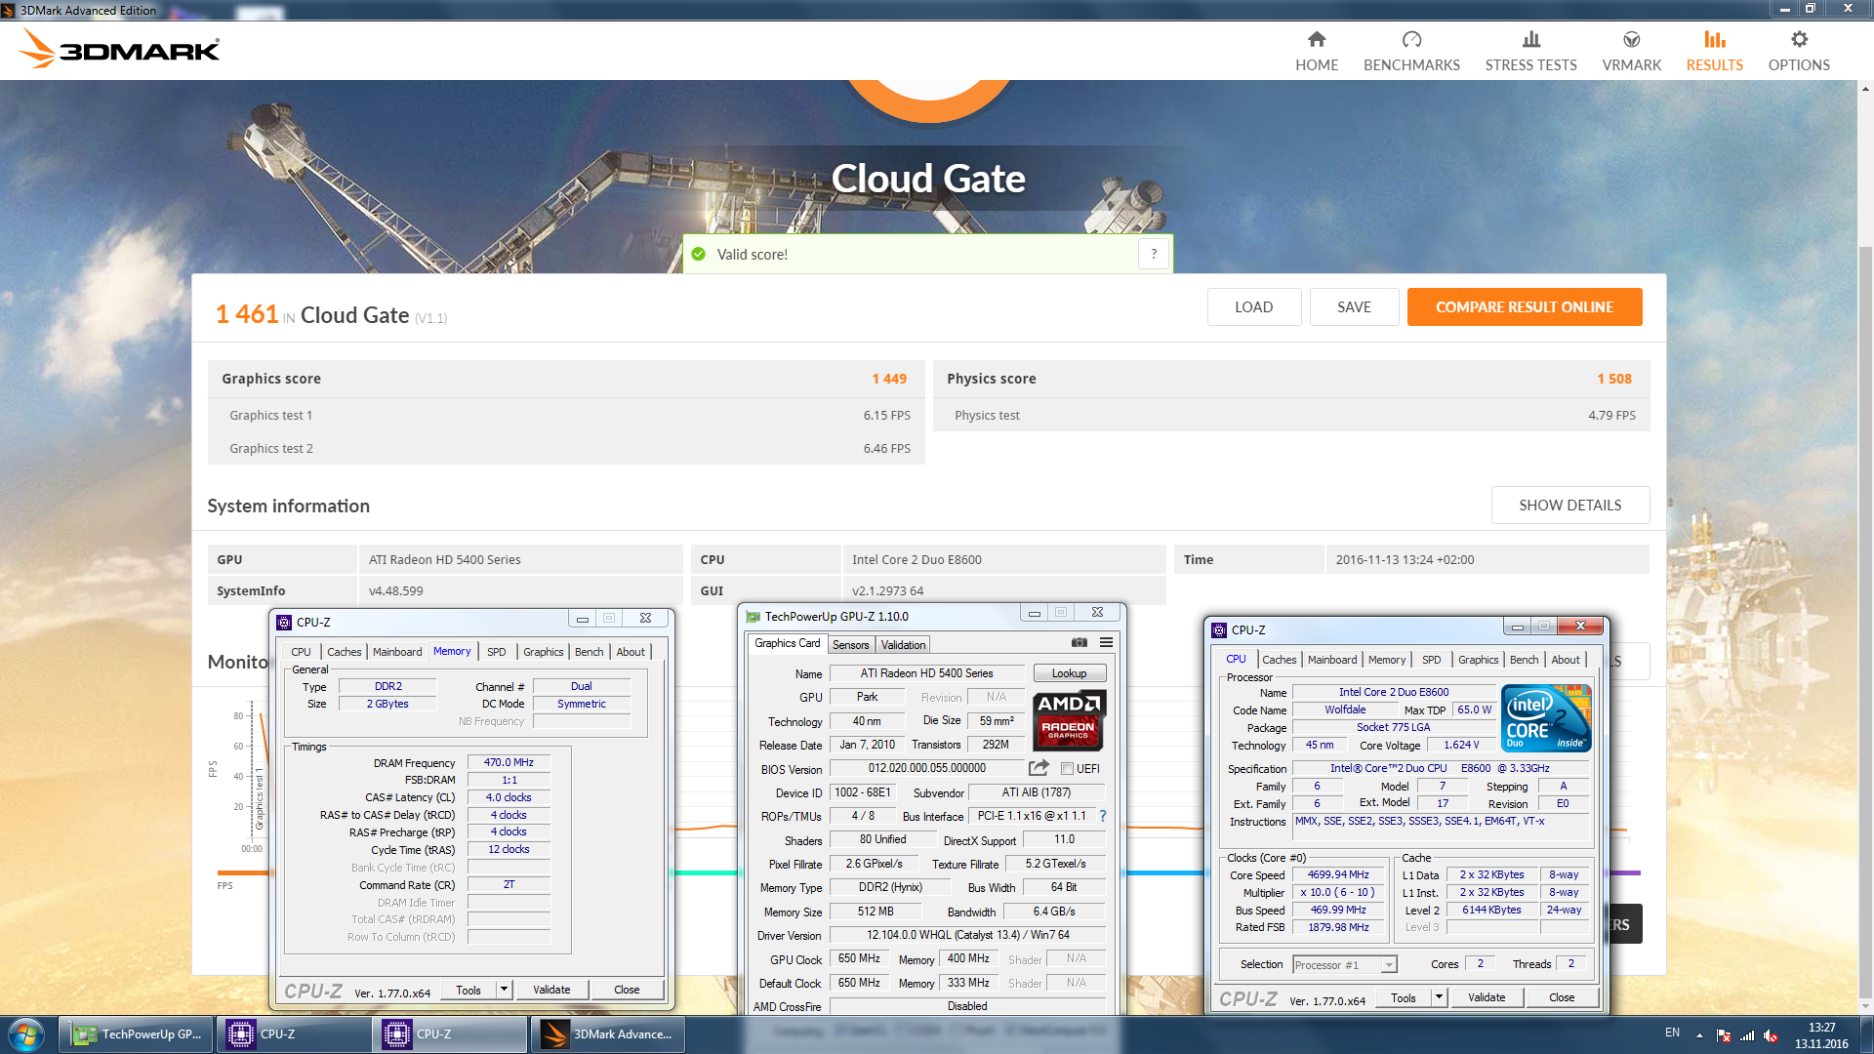Click the scrollbar down arrow in 3DMark
This screenshot has height=1054, width=1874.
tap(1865, 1005)
